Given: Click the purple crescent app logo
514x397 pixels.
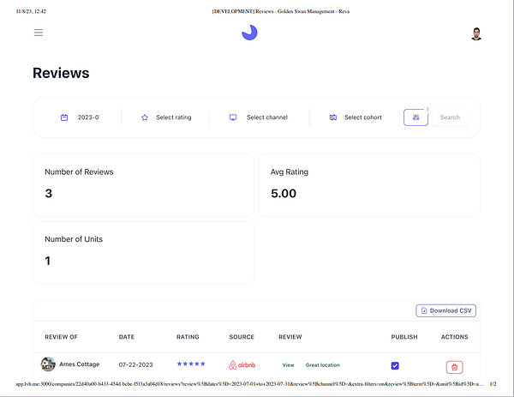Looking at the screenshot, I should tap(249, 33).
